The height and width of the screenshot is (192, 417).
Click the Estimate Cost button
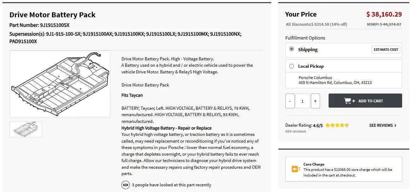[x=386, y=49]
